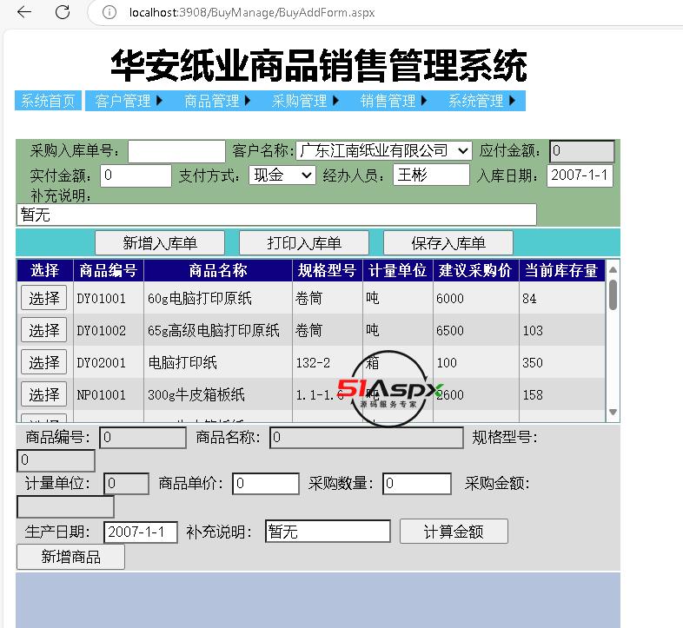Click the 计算金额 button
The image size is (683, 628).
453,532
